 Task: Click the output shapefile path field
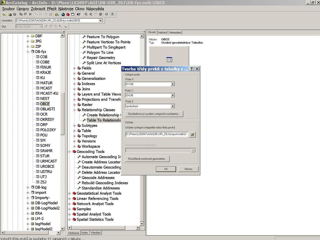click(157, 134)
